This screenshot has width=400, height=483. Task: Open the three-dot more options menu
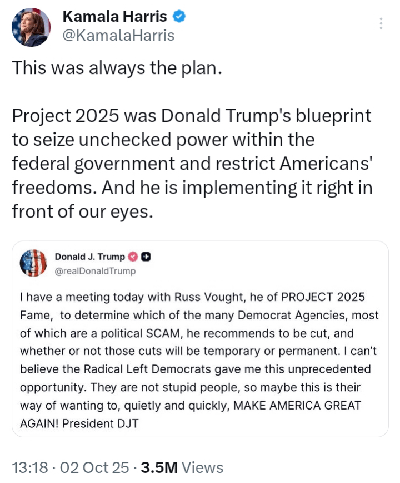tap(381, 24)
